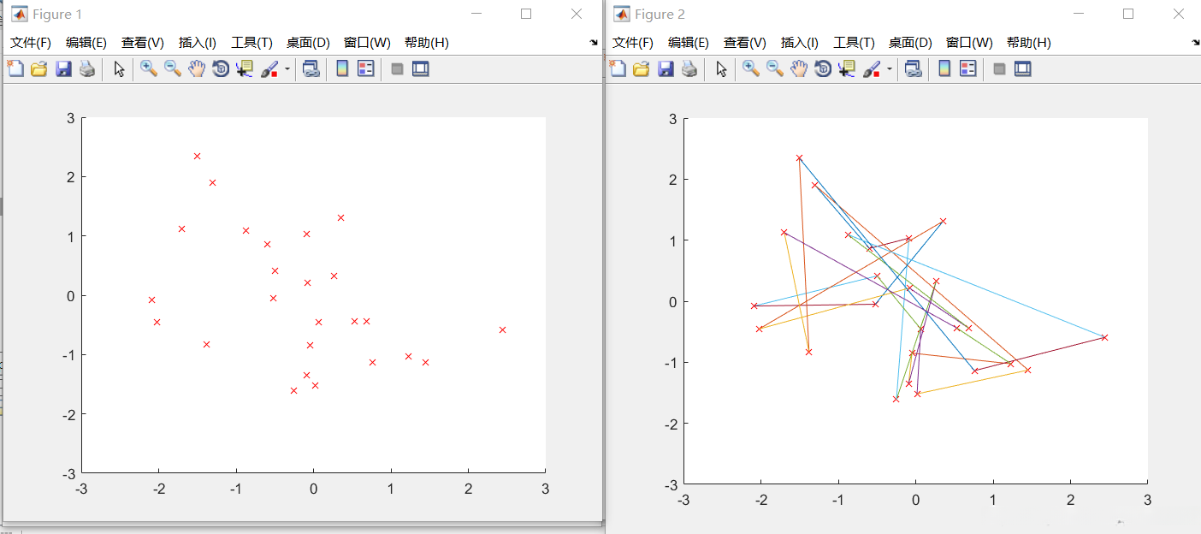The image size is (1201, 534).
Task: Open 桌面(D) menu in Figure 1
Action: click(x=308, y=43)
